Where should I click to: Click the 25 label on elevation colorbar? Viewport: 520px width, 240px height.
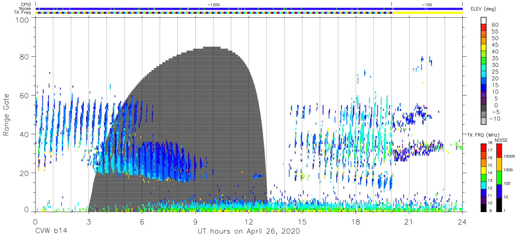pyautogui.click(x=495, y=72)
